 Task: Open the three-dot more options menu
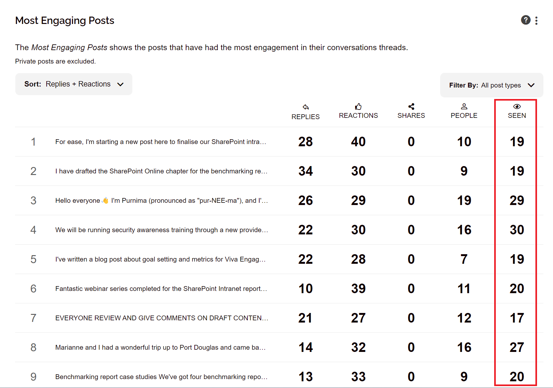coord(536,20)
